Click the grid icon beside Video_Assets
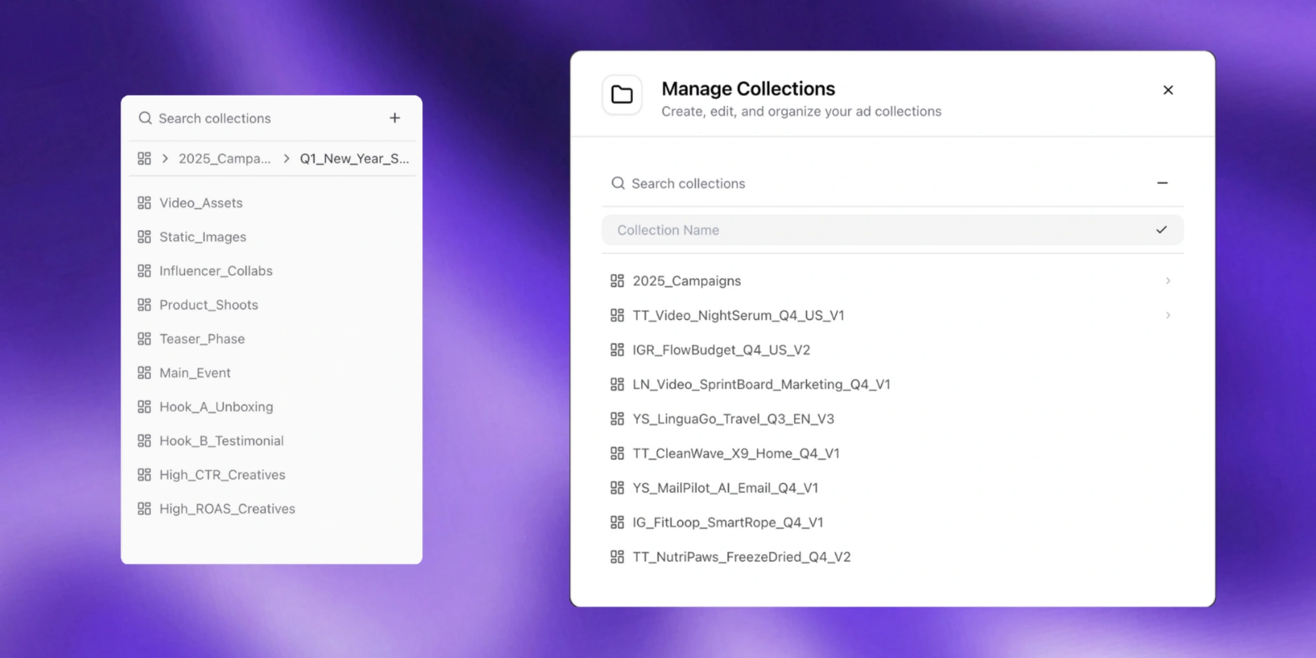This screenshot has height=658, width=1316. click(144, 203)
